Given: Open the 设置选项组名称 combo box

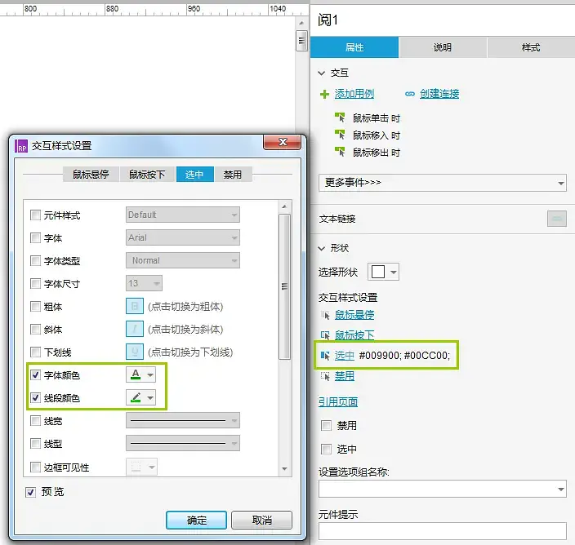Looking at the screenshot, I should click(x=442, y=489).
